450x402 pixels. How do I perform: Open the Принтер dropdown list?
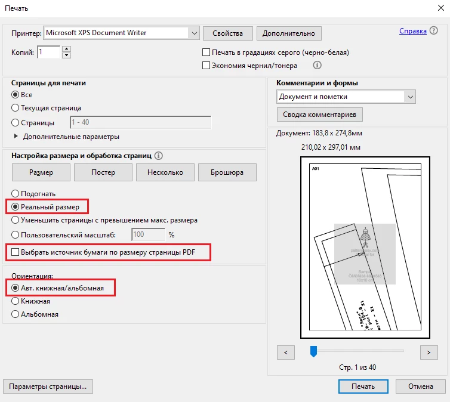tap(121, 33)
